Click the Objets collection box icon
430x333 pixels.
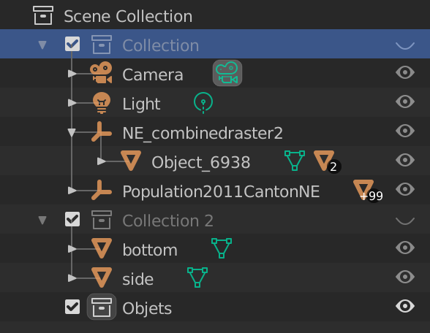tap(102, 307)
